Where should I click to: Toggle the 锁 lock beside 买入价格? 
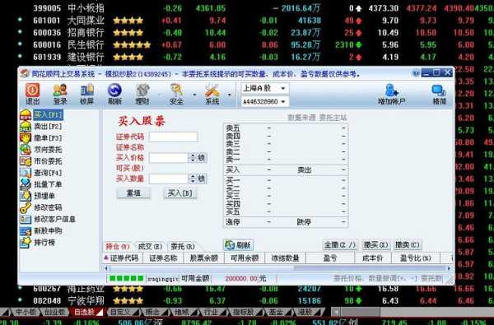[x=202, y=158]
